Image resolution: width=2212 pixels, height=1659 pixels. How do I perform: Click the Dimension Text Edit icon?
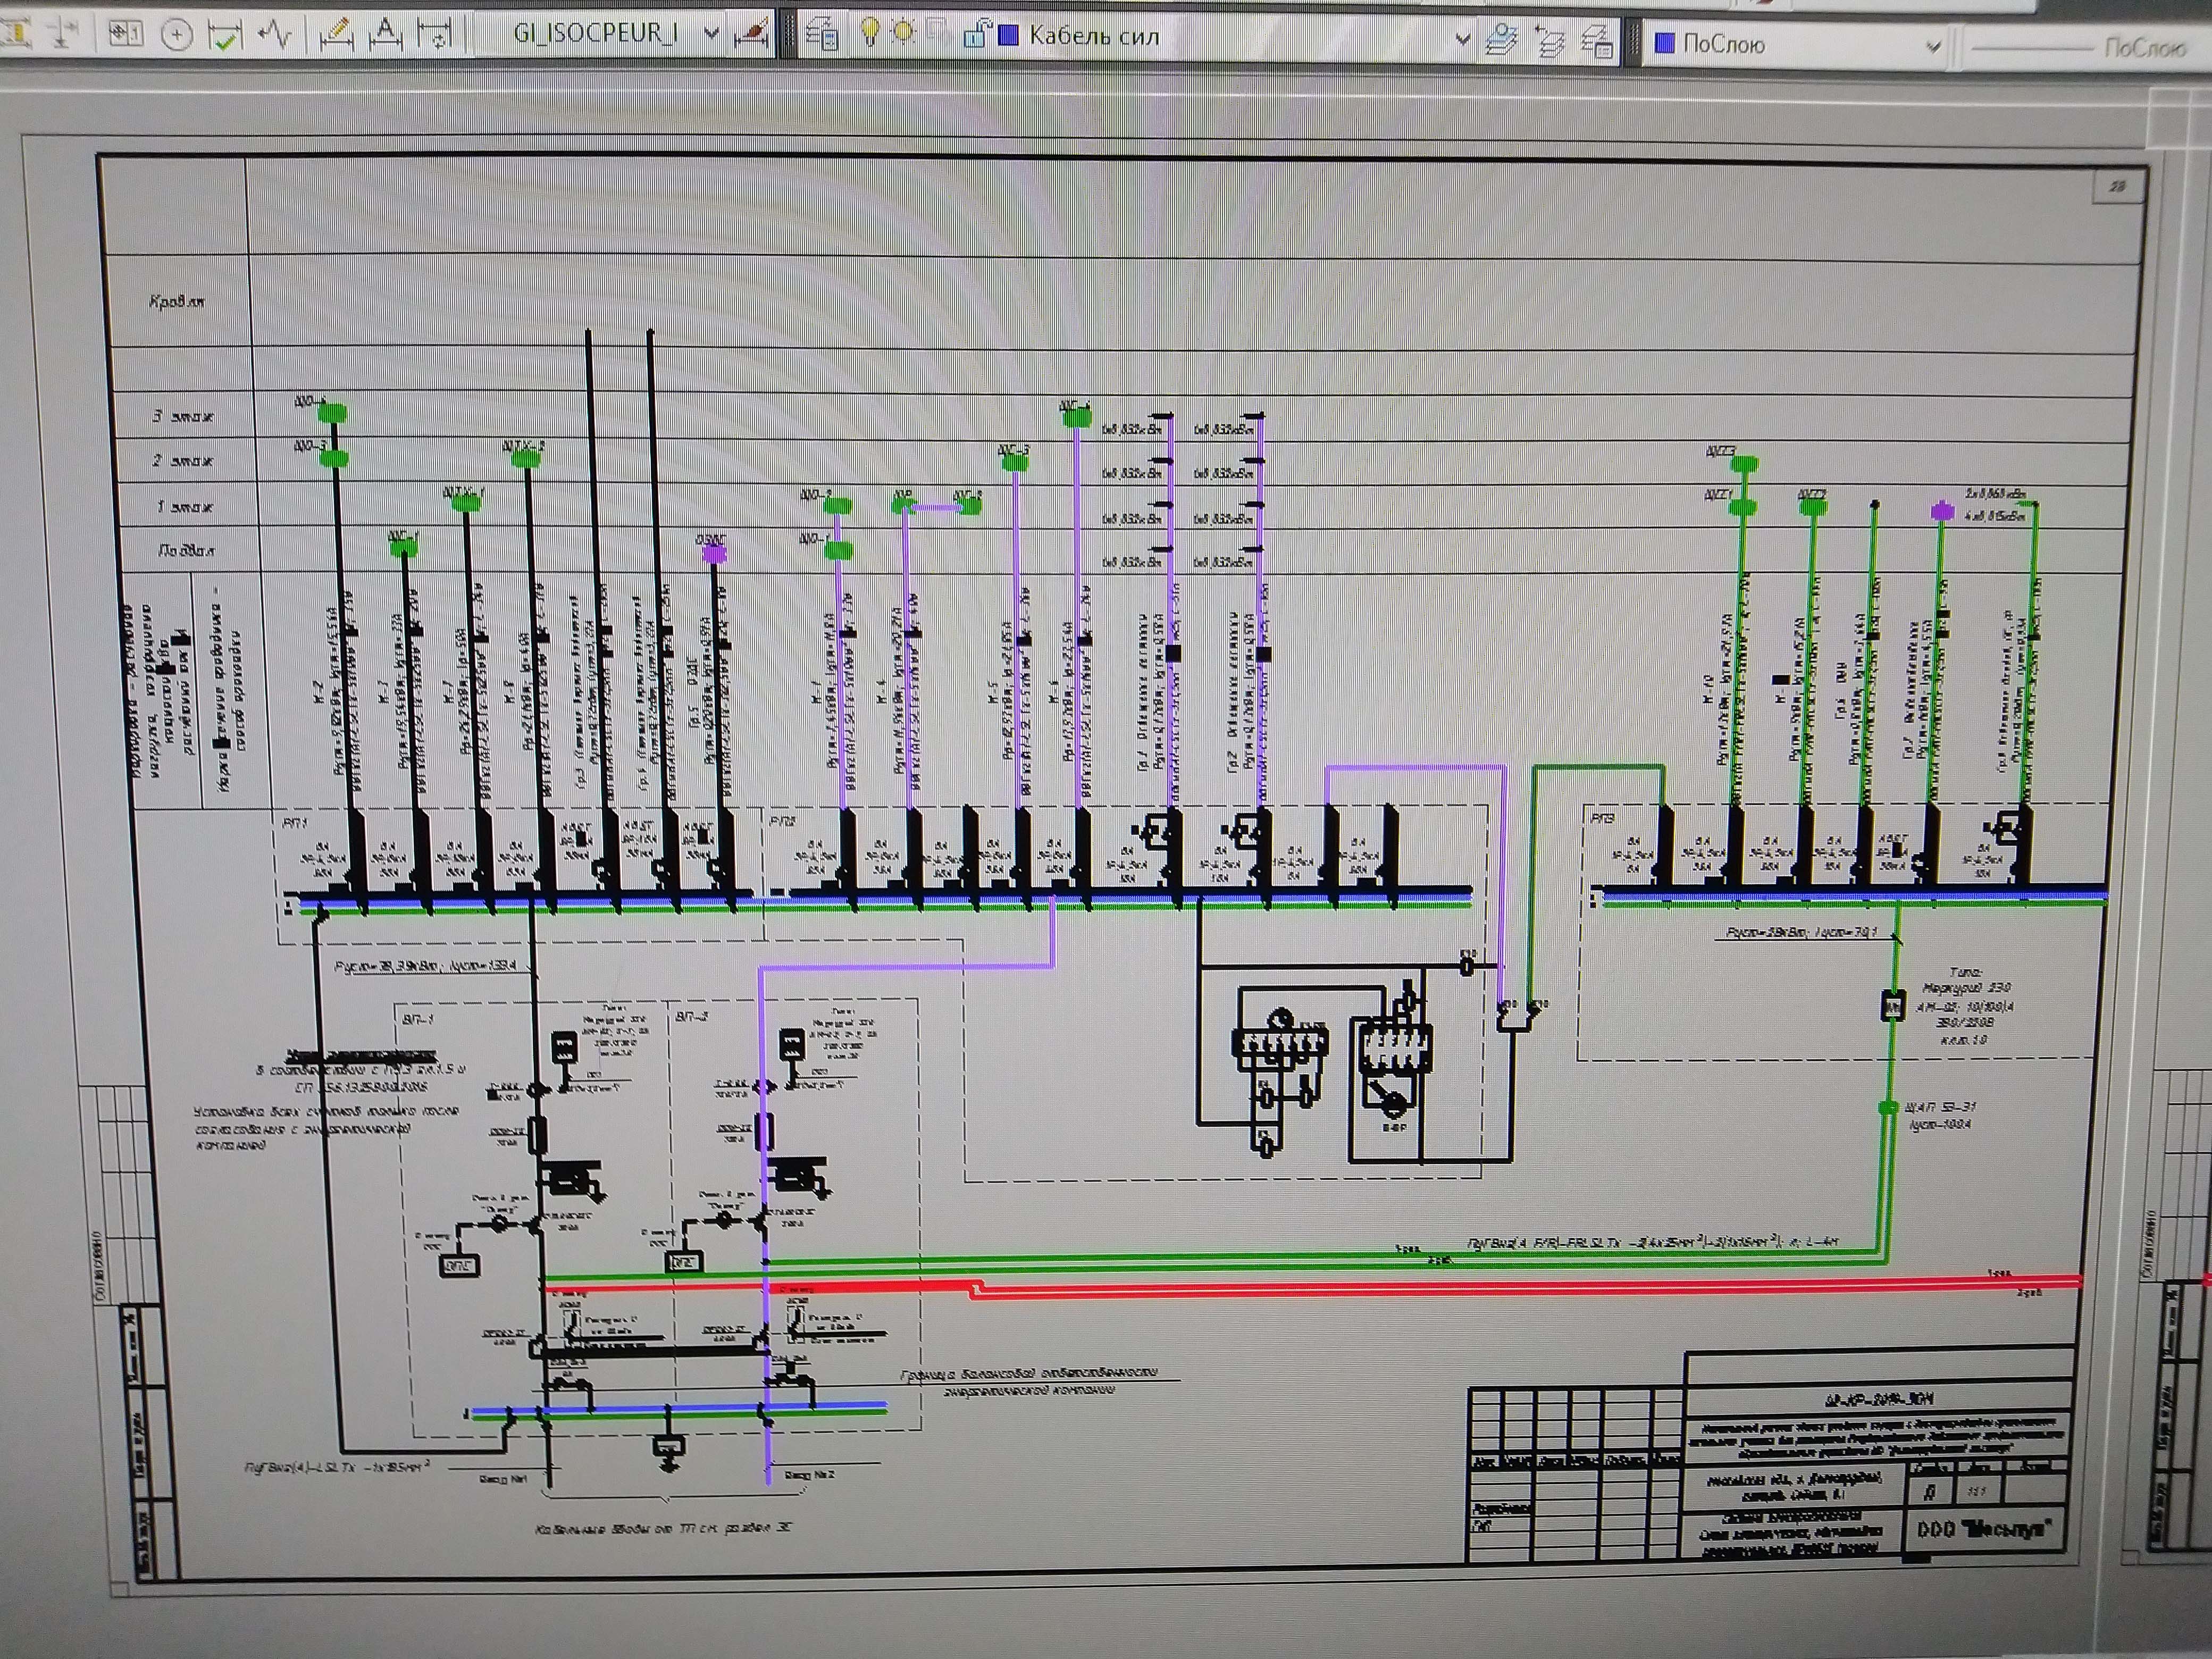pos(385,35)
